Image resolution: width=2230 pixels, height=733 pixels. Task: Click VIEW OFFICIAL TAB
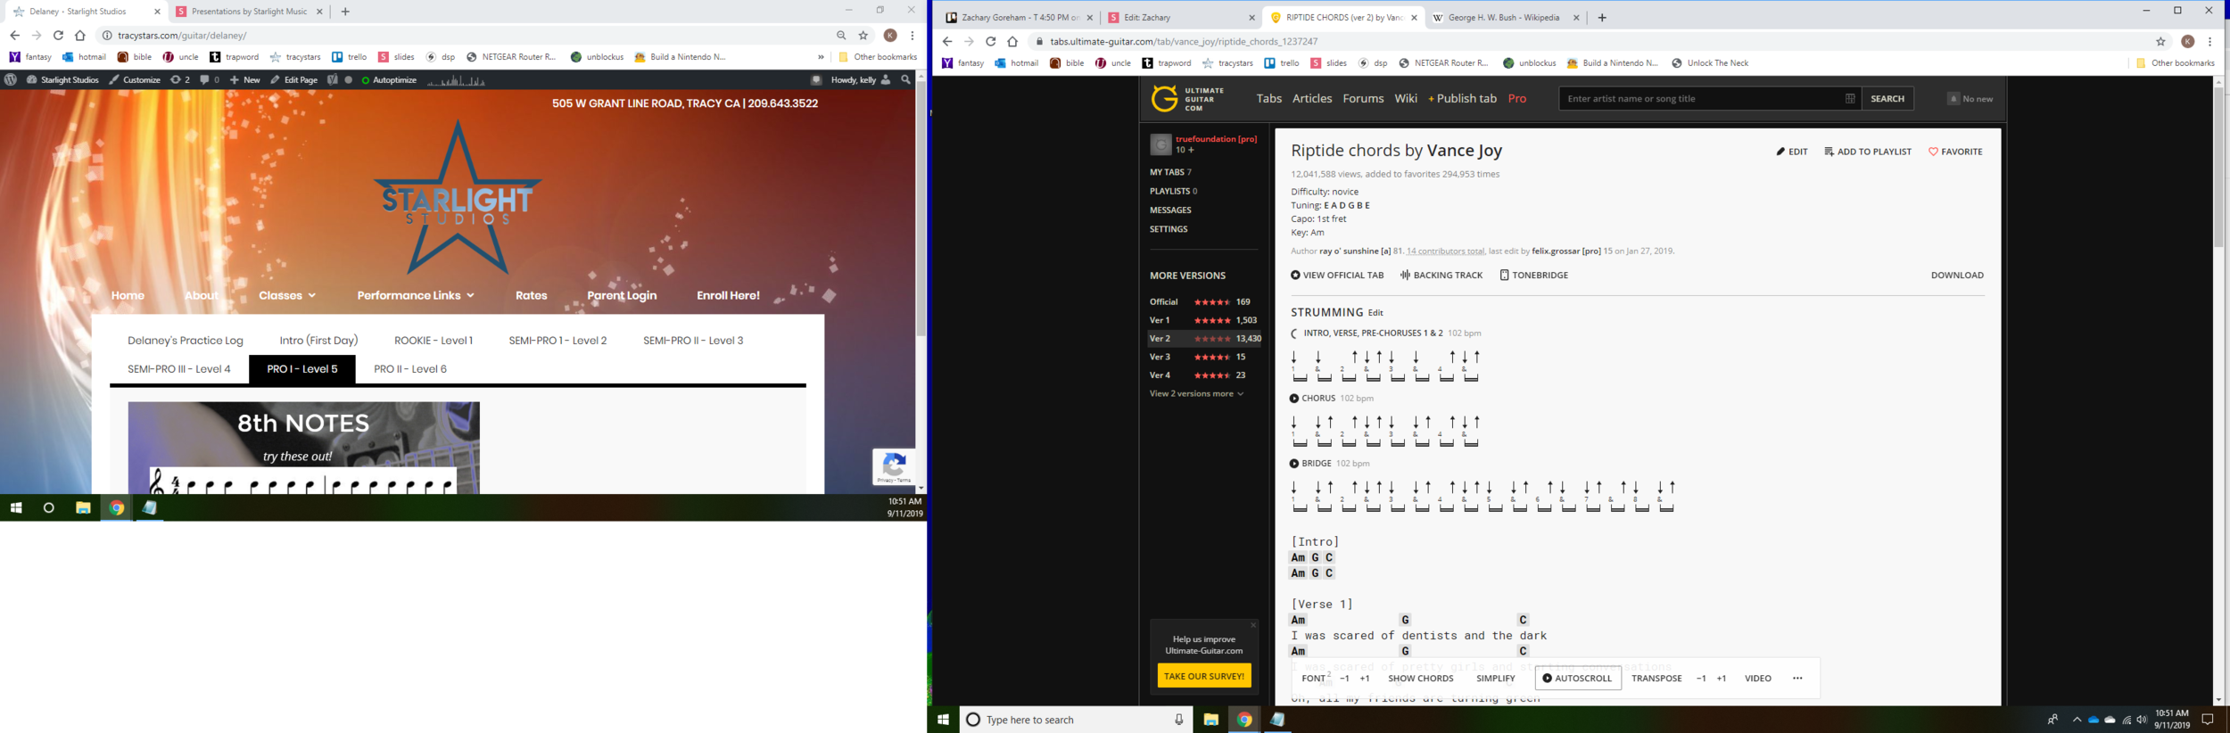tap(1337, 276)
